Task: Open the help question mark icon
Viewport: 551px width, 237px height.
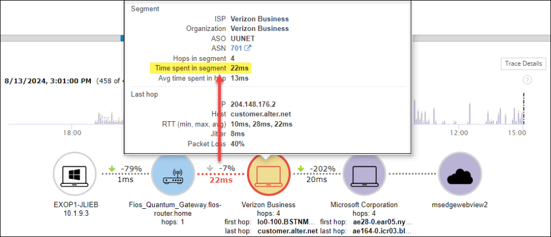Action: (x=527, y=80)
